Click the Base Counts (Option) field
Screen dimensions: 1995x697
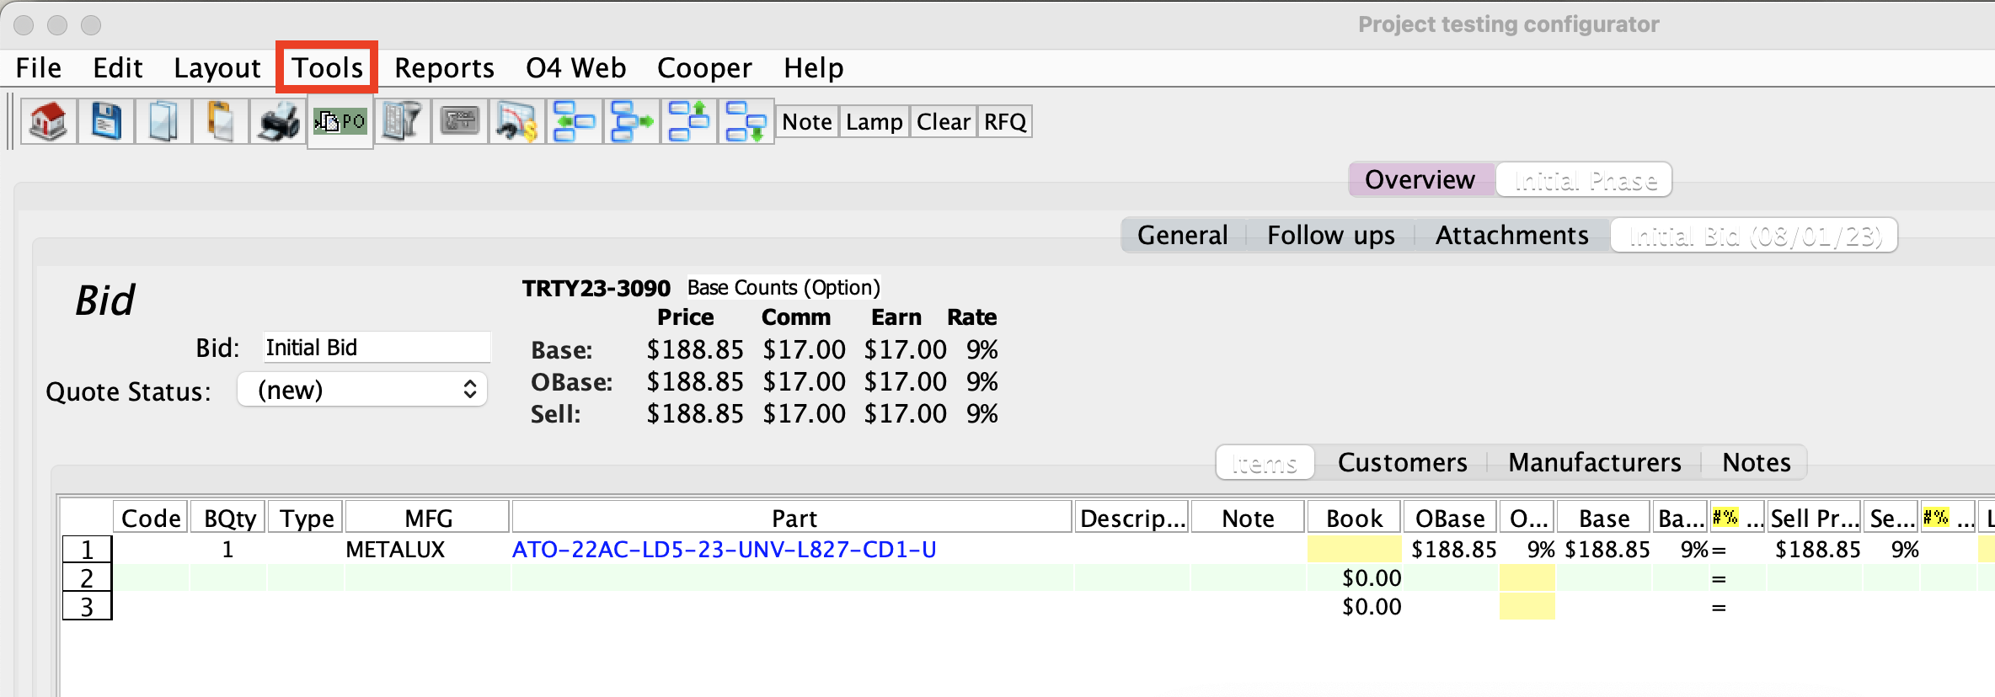pos(784,288)
